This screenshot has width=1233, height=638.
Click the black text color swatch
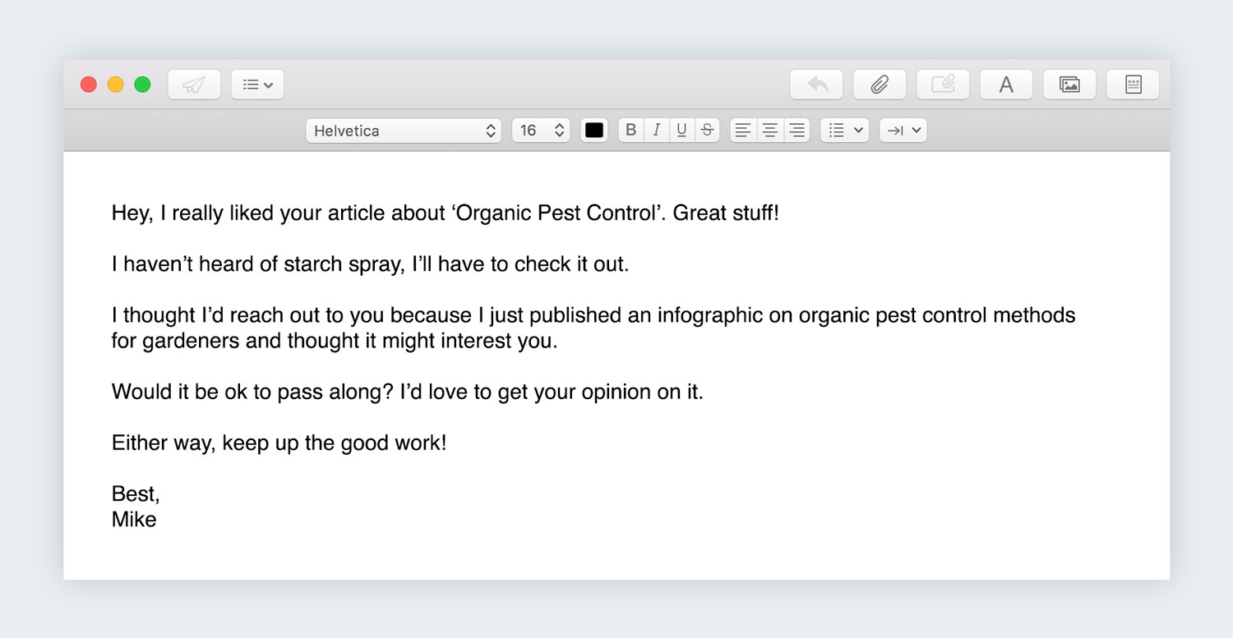594,130
